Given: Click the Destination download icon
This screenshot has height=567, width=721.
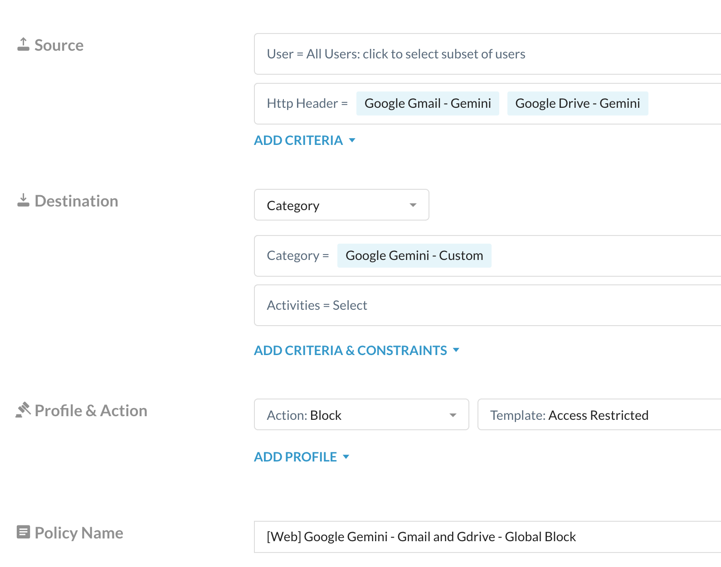Looking at the screenshot, I should 23,200.
